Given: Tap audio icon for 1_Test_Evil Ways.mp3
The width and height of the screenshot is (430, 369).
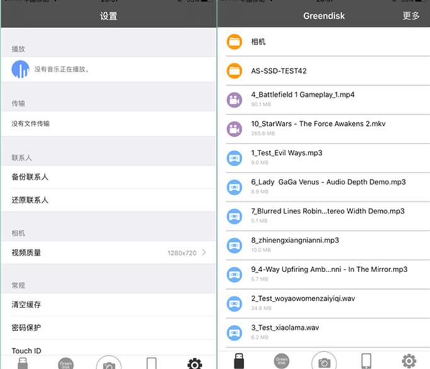Looking at the screenshot, I should tap(234, 158).
